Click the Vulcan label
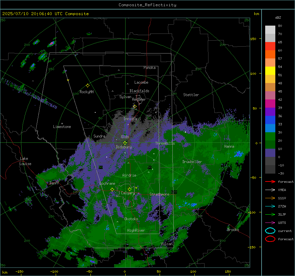This screenshot has height=276, width=295. click(167, 244)
